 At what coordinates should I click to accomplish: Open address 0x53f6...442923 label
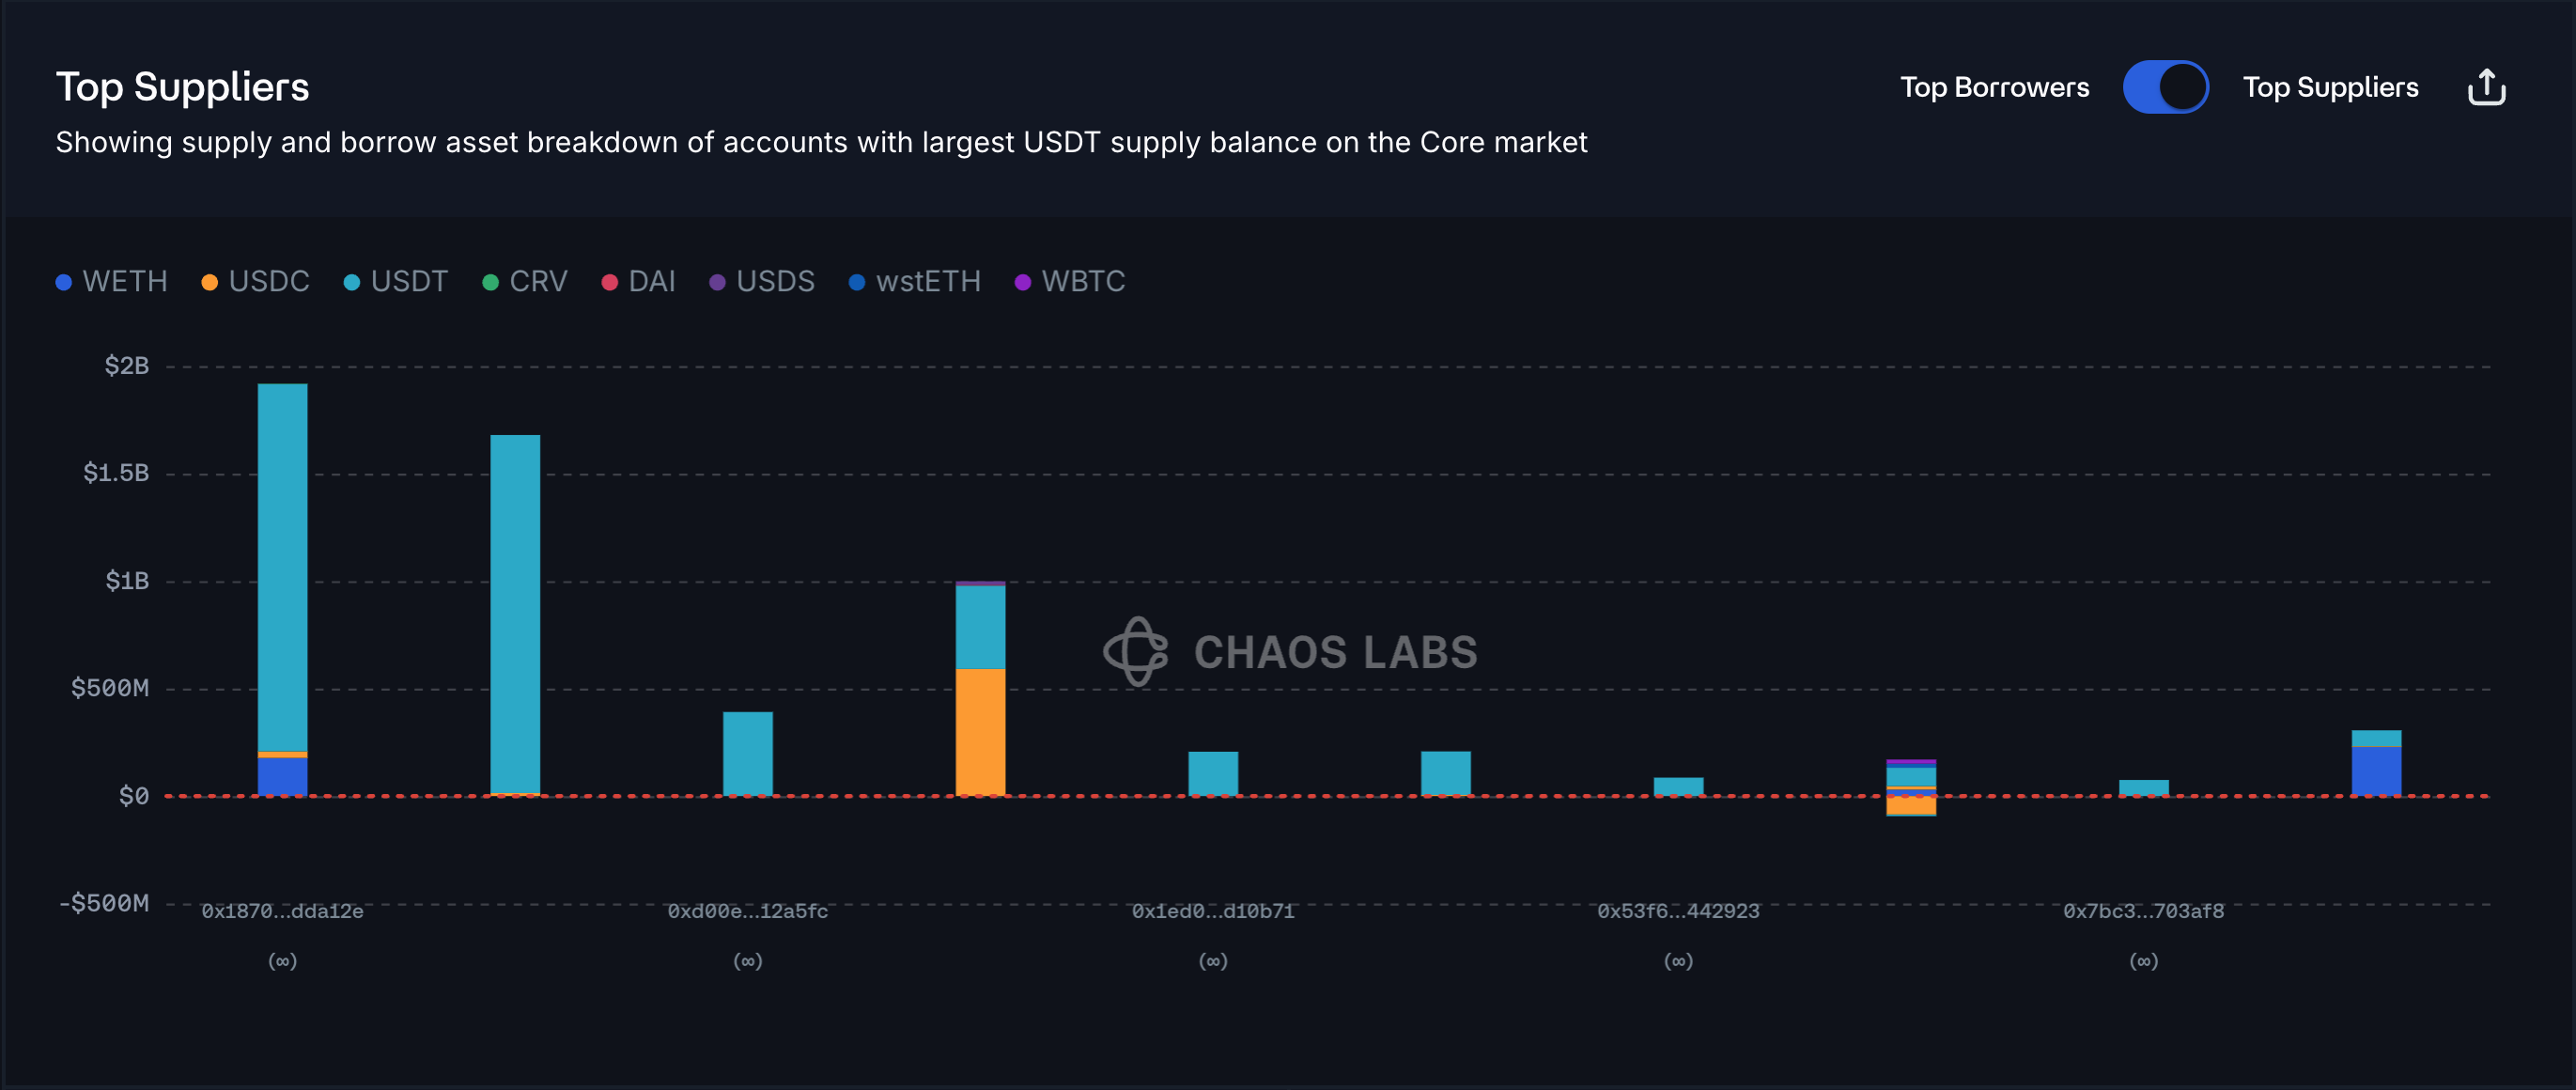(x=1678, y=911)
